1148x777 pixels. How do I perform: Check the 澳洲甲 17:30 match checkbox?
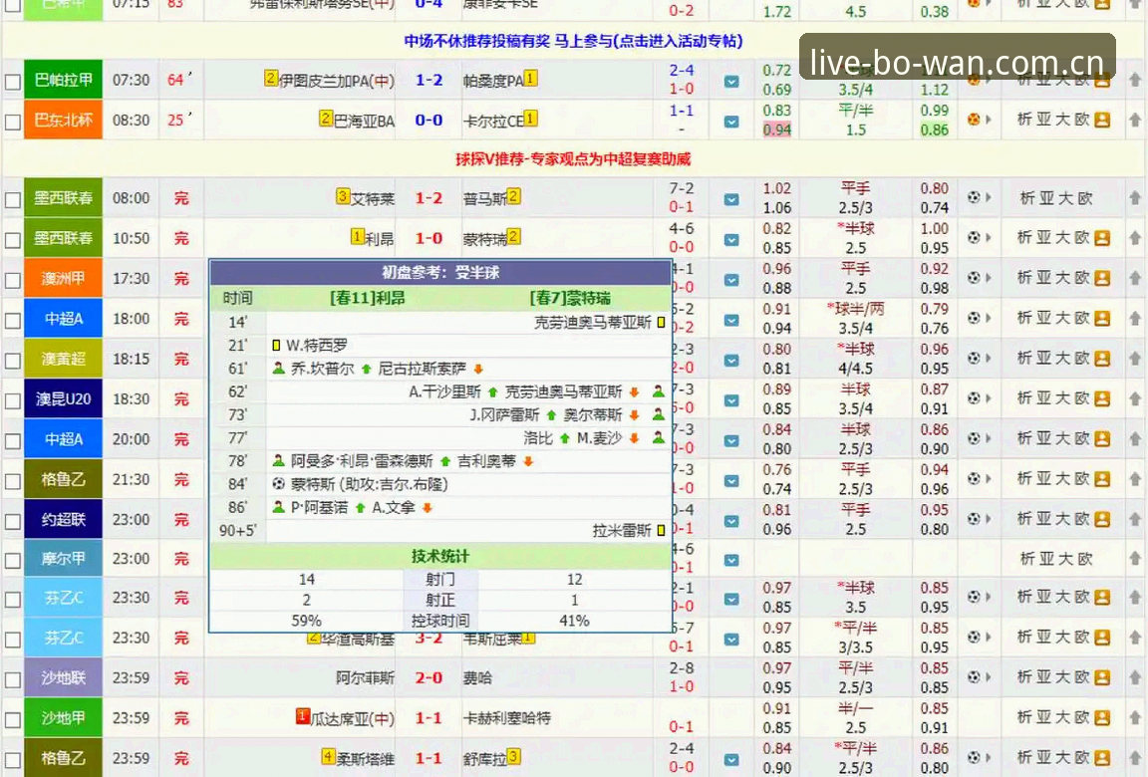tap(12, 281)
